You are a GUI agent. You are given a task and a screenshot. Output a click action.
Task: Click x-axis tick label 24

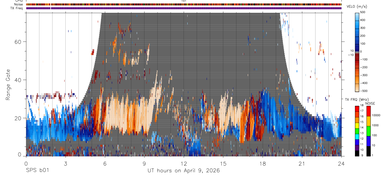tap(341, 164)
